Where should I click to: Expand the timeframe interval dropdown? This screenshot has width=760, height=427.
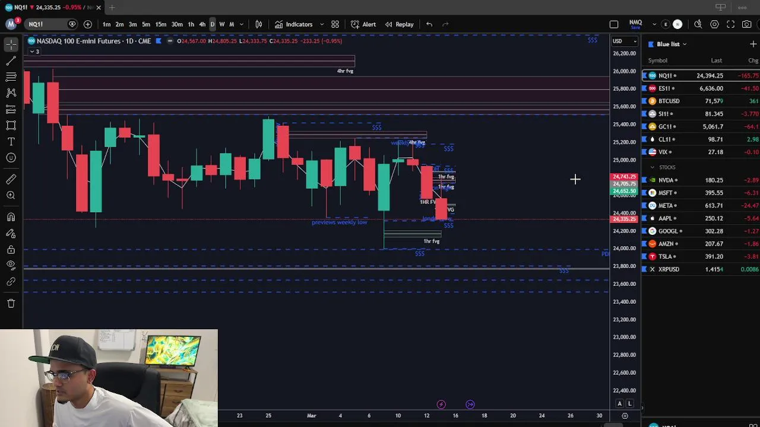click(241, 24)
